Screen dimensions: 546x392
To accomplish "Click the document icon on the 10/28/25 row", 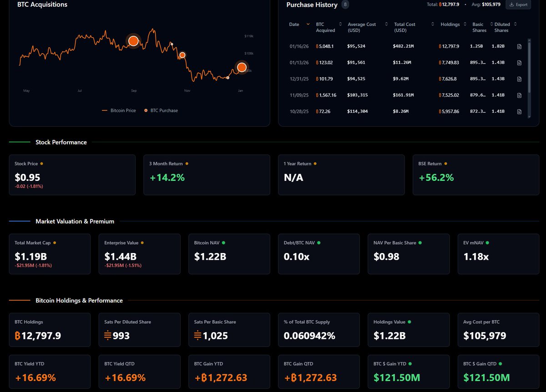I will pyautogui.click(x=519, y=111).
